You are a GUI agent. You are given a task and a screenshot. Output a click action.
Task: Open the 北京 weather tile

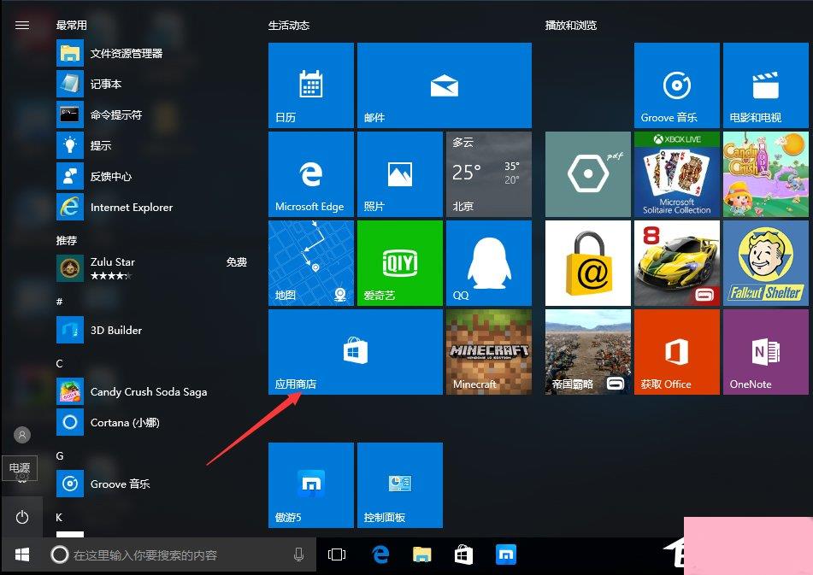click(x=489, y=174)
